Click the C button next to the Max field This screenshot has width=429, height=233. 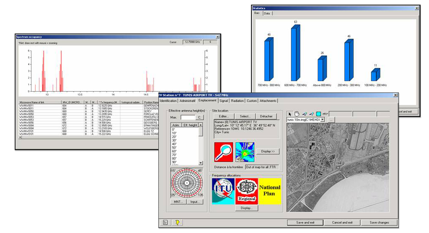200,118
